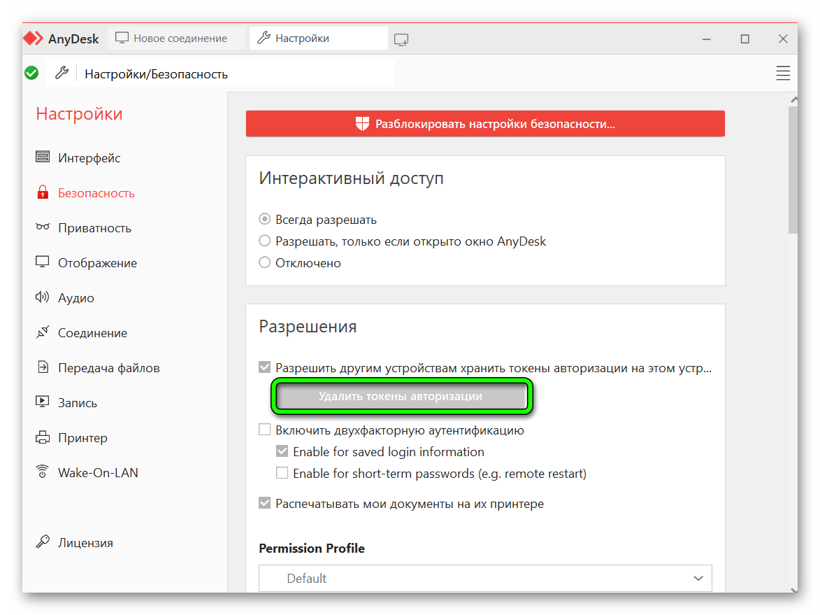Image resolution: width=820 pixels, height=615 pixels.
Task: Click the key icon for Лицензия
Action: coord(43,542)
